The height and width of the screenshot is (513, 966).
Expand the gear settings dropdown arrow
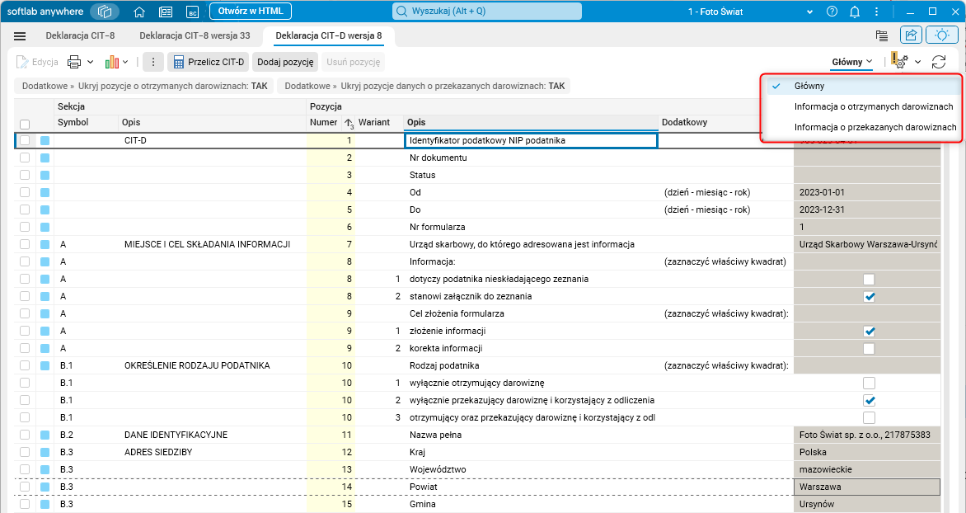[x=917, y=62]
